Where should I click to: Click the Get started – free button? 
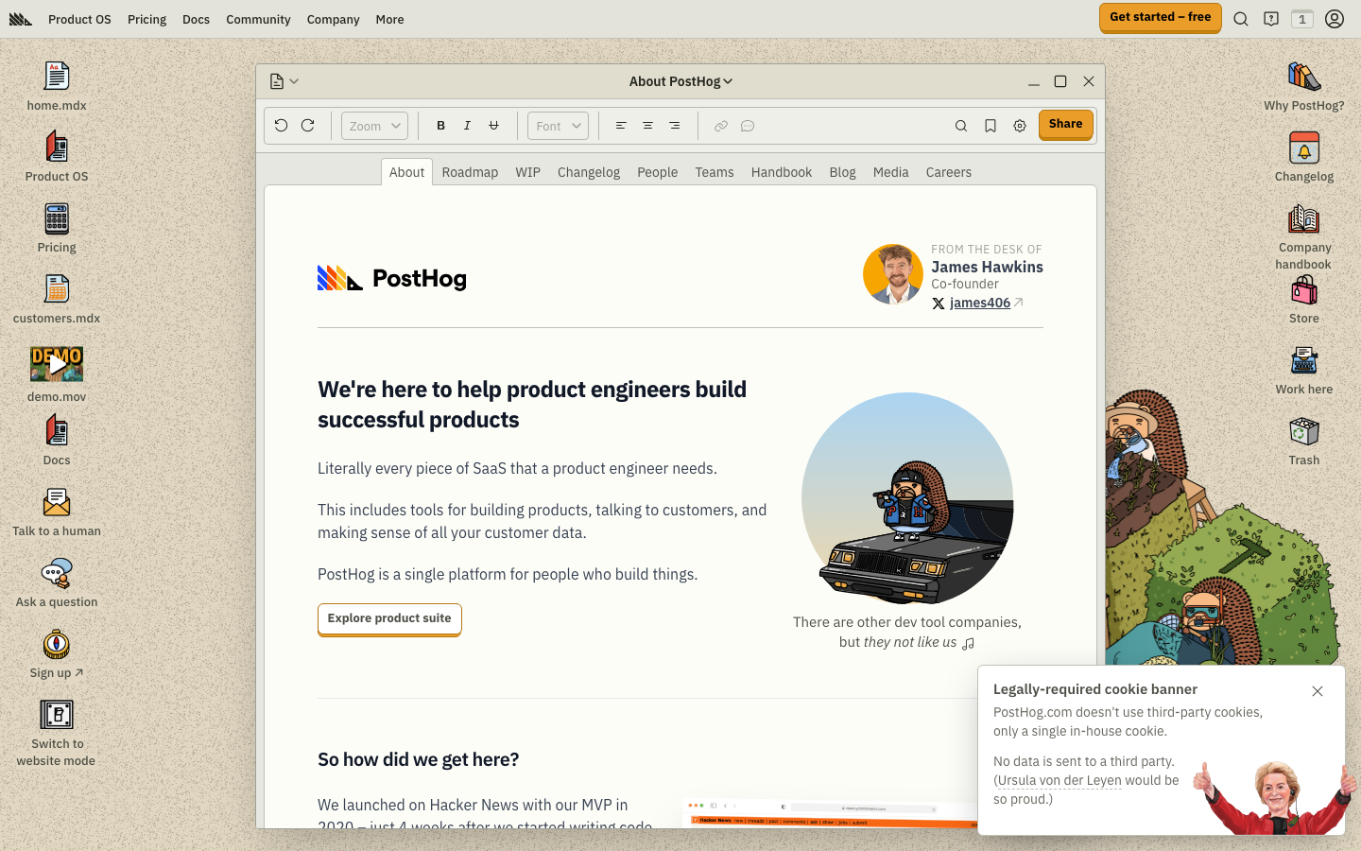pos(1161,18)
